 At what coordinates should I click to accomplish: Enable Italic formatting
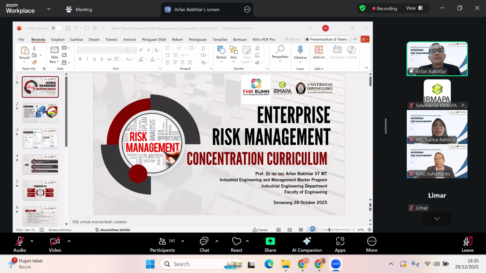point(87,59)
